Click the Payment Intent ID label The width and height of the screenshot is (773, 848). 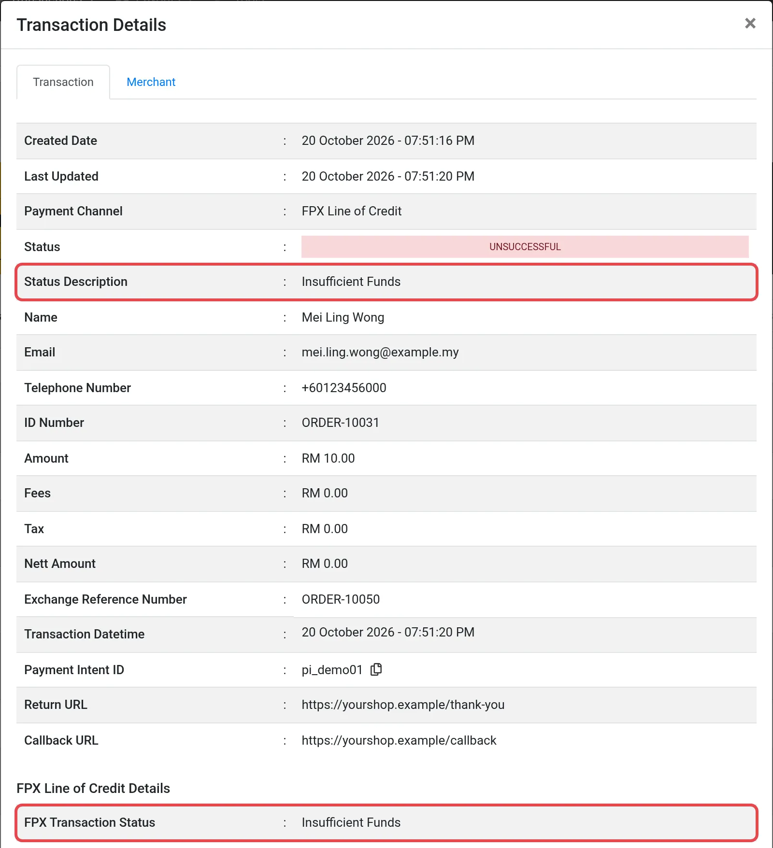click(x=74, y=670)
